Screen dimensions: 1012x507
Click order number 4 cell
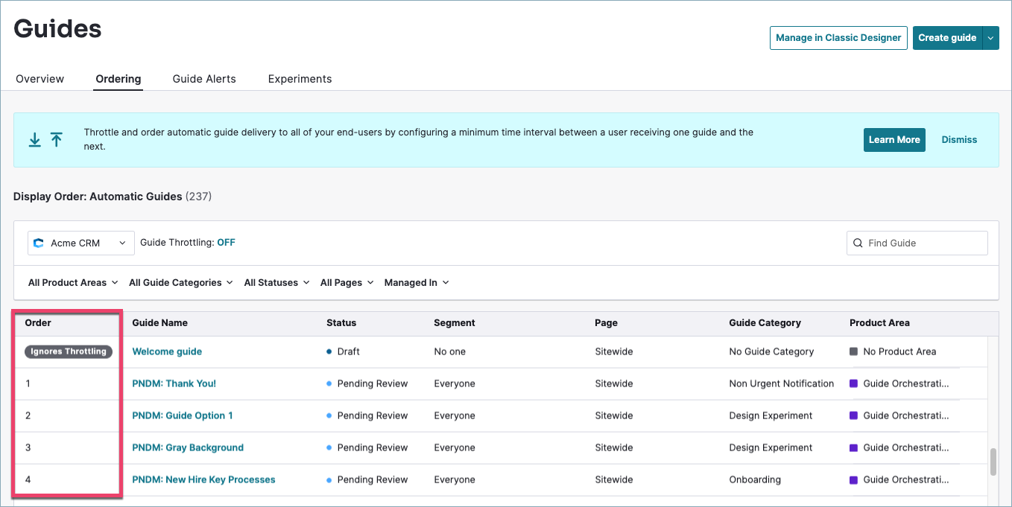tap(28, 479)
